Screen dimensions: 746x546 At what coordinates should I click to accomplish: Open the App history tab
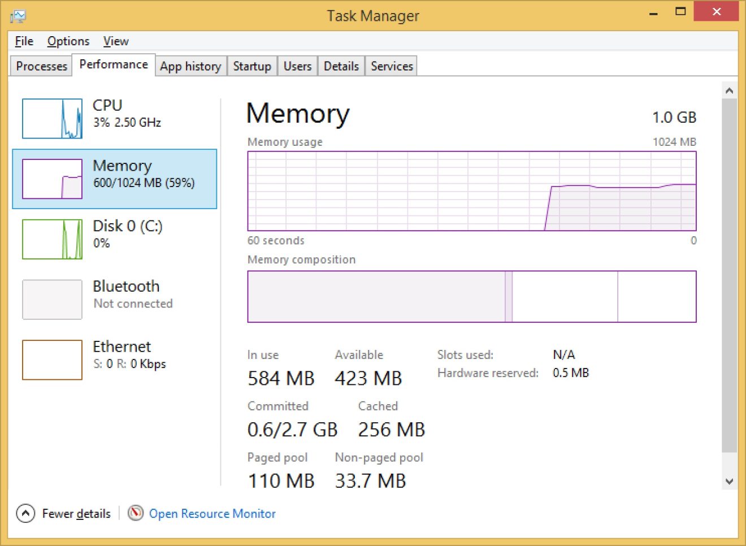(190, 66)
